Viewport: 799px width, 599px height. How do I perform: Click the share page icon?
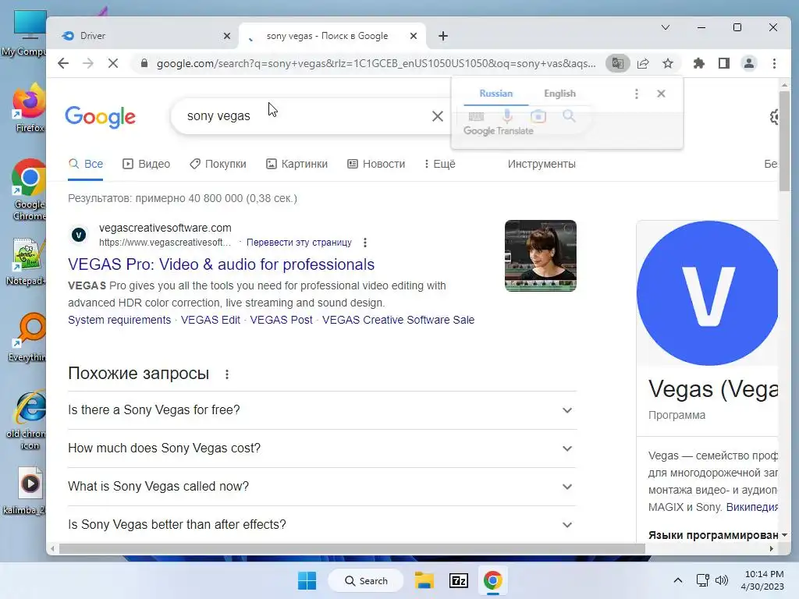point(643,63)
